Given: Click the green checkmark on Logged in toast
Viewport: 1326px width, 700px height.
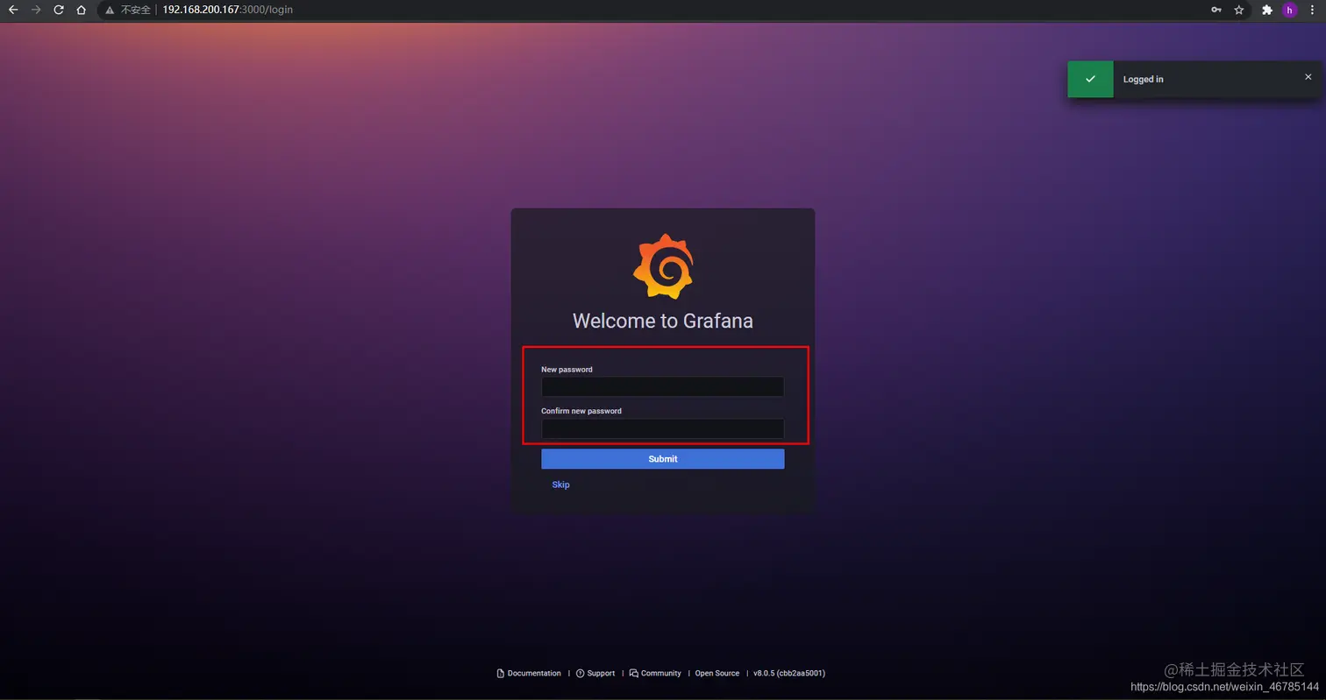Looking at the screenshot, I should pyautogui.click(x=1090, y=79).
